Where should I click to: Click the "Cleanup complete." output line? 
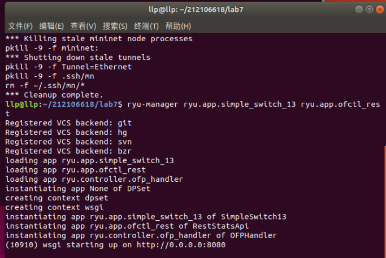point(54,95)
